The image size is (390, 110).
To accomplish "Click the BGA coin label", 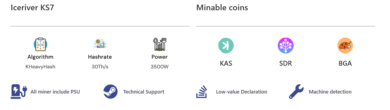I will (345, 64).
